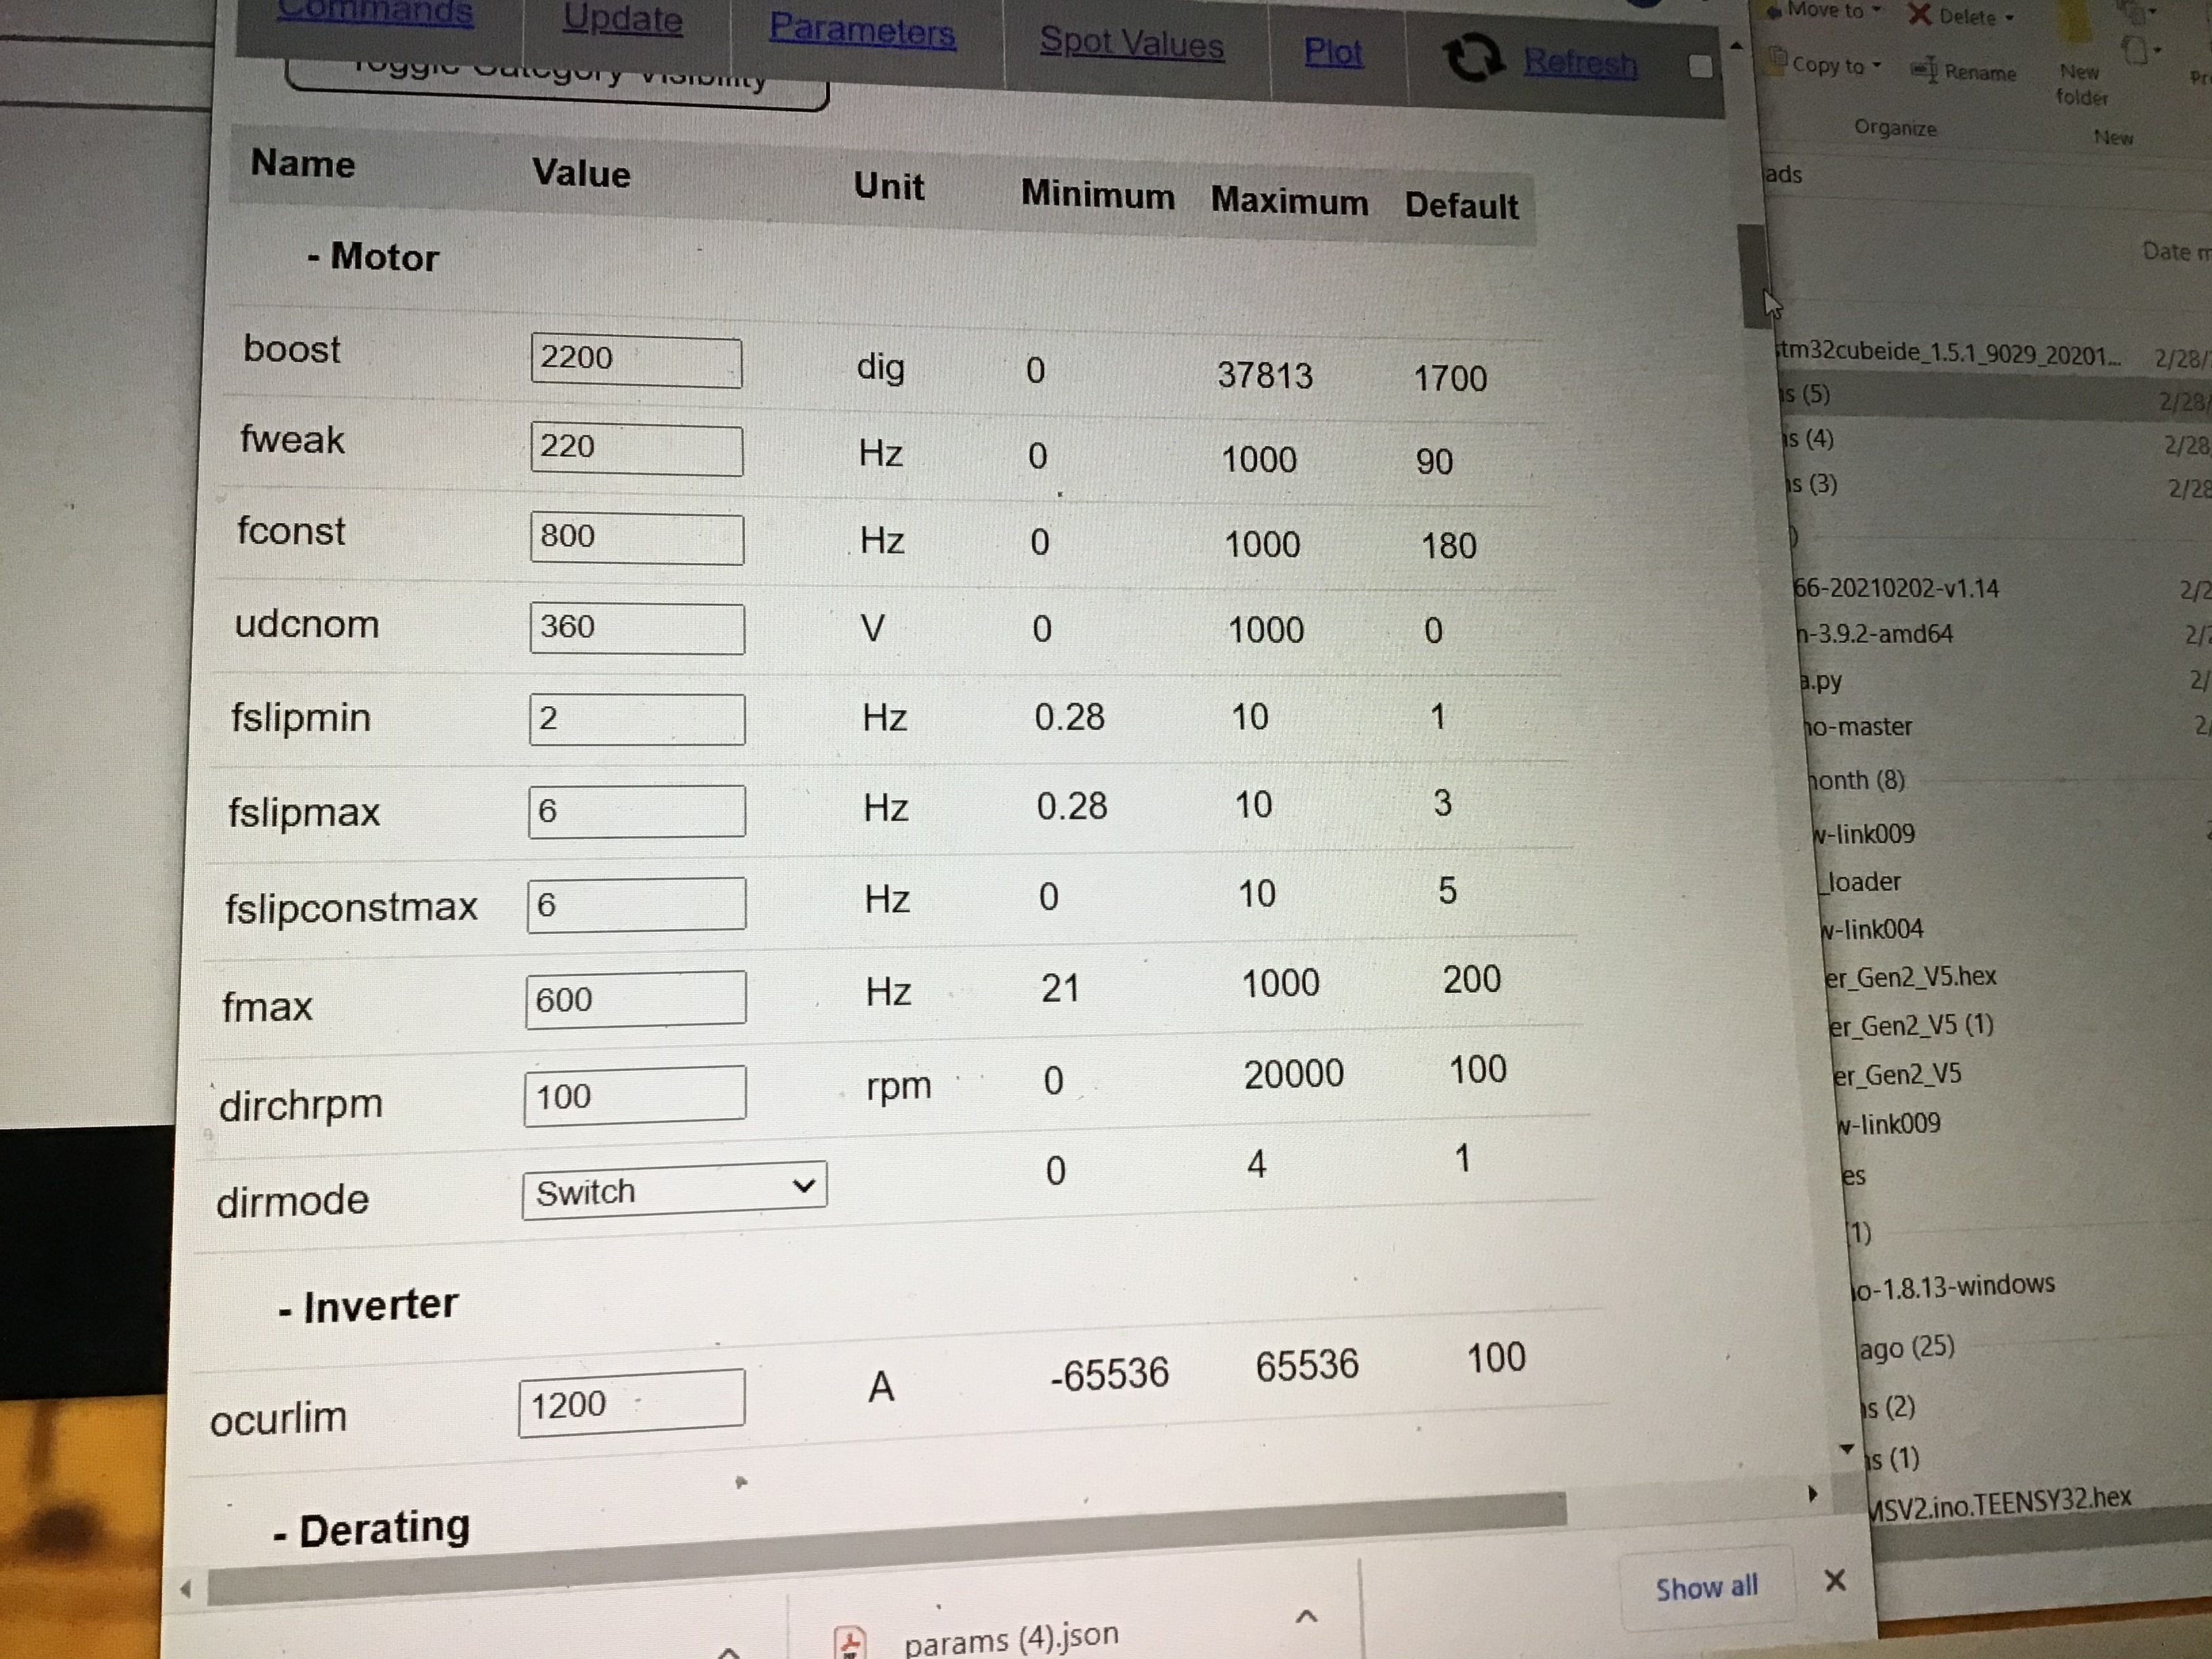Close the downloads bar with X
The image size is (2212, 1659).
click(x=1835, y=1581)
